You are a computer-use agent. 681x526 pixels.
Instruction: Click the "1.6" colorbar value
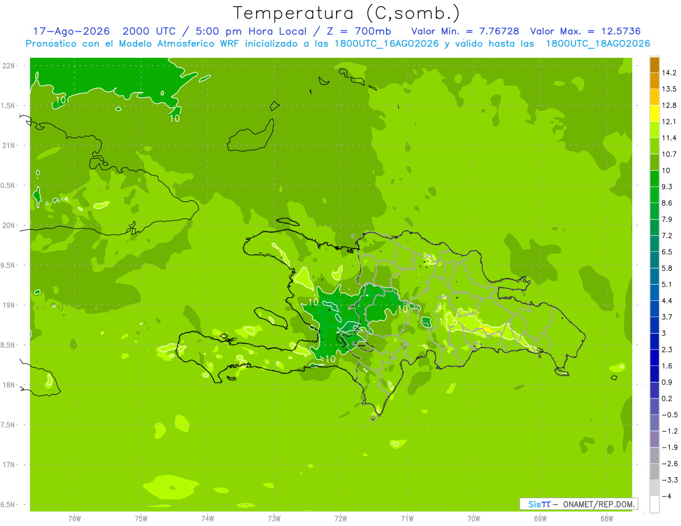click(x=667, y=366)
